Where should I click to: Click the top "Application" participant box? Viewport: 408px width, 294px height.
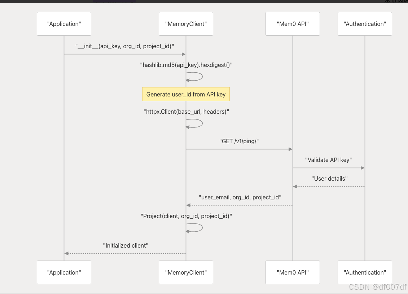click(64, 24)
